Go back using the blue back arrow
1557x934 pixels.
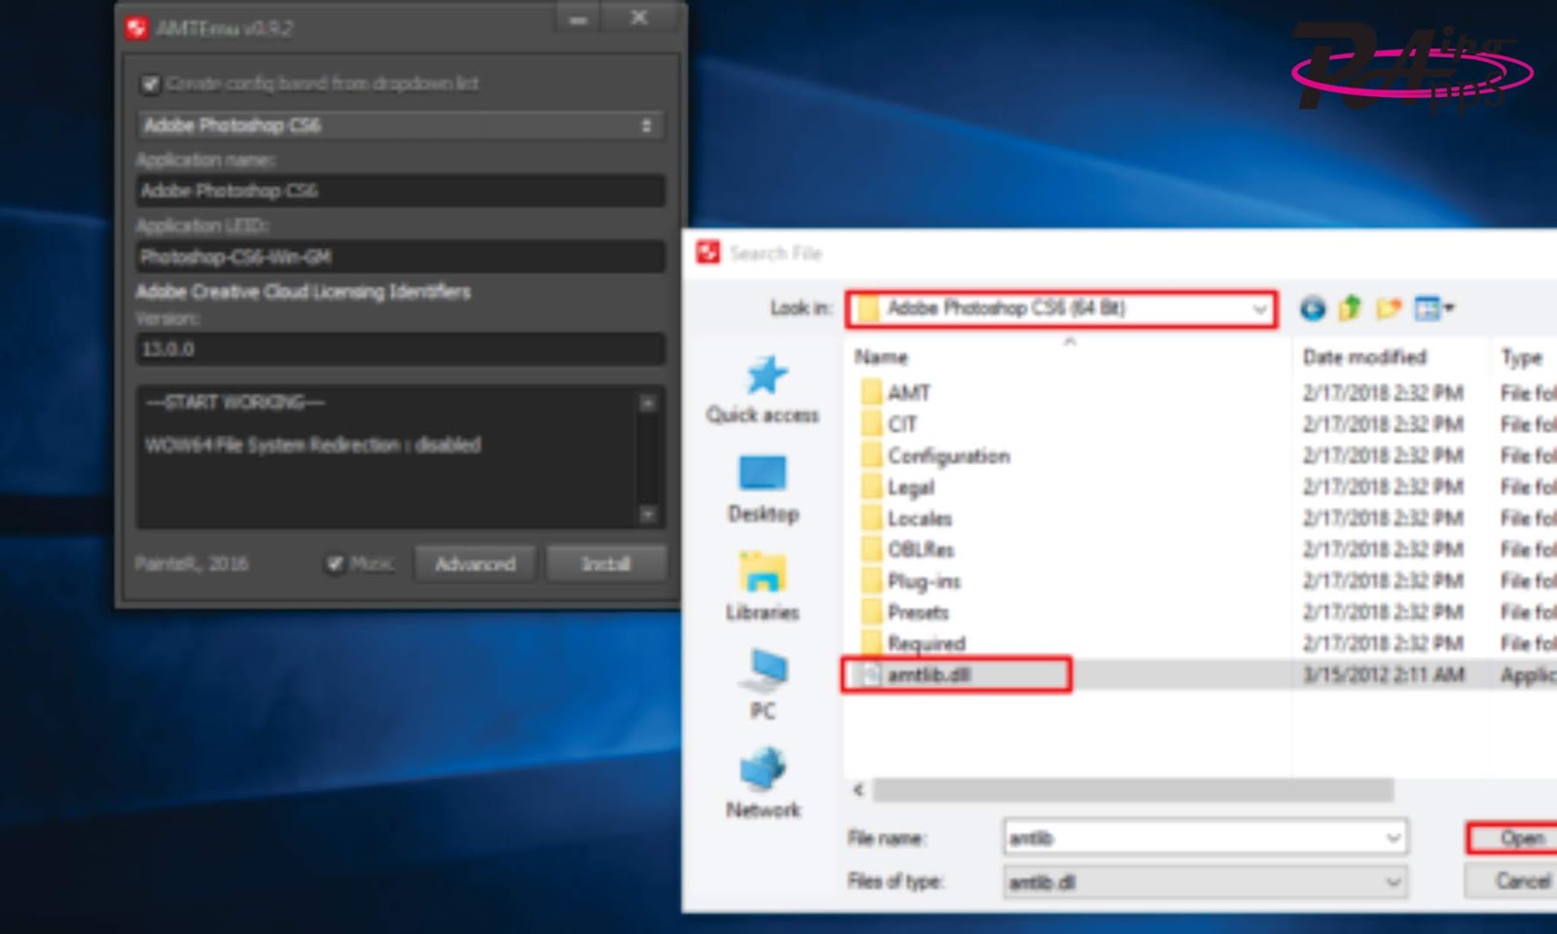point(1312,308)
